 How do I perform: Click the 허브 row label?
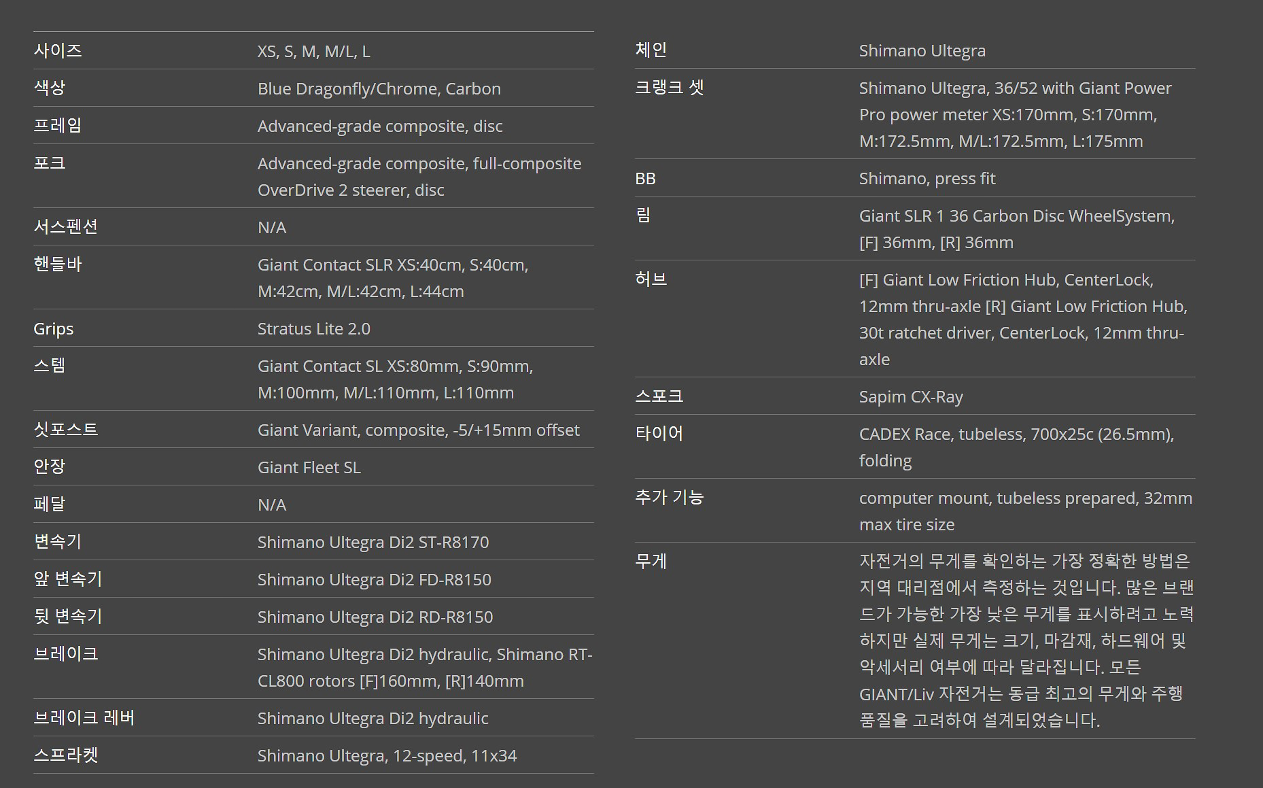click(651, 279)
